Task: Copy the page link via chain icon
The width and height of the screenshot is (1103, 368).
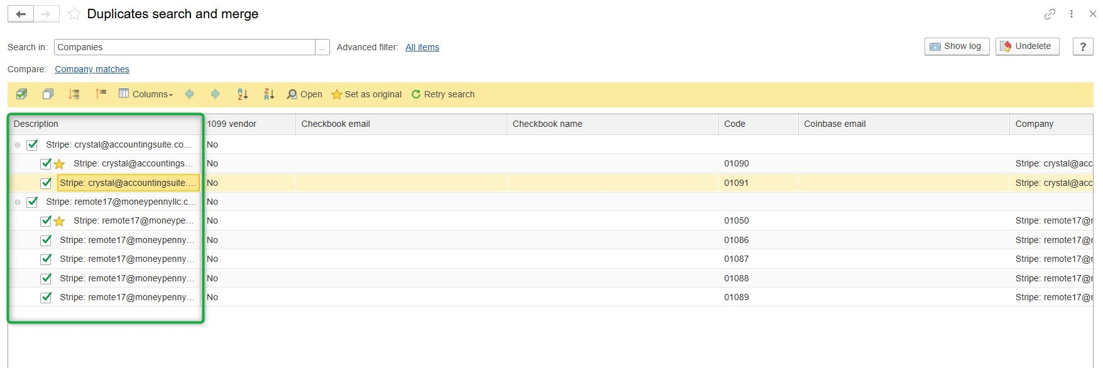Action: coord(1050,14)
